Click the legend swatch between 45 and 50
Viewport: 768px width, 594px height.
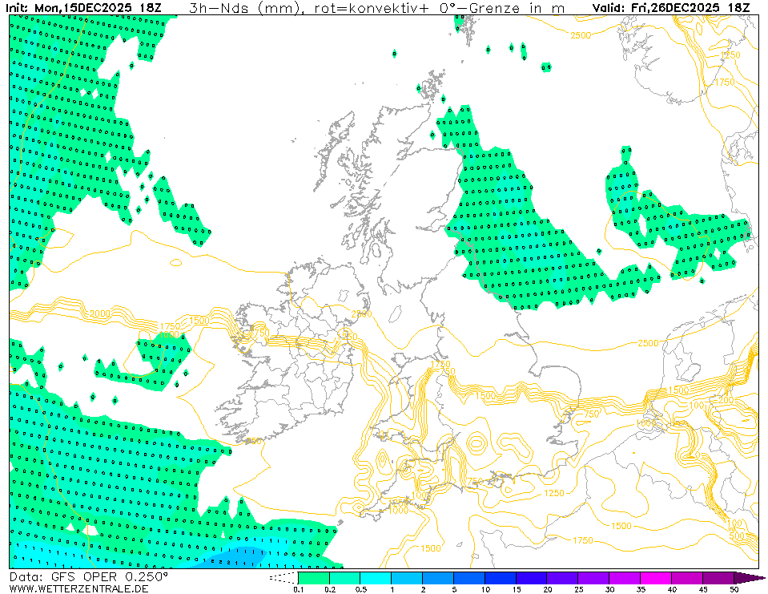[718, 577]
